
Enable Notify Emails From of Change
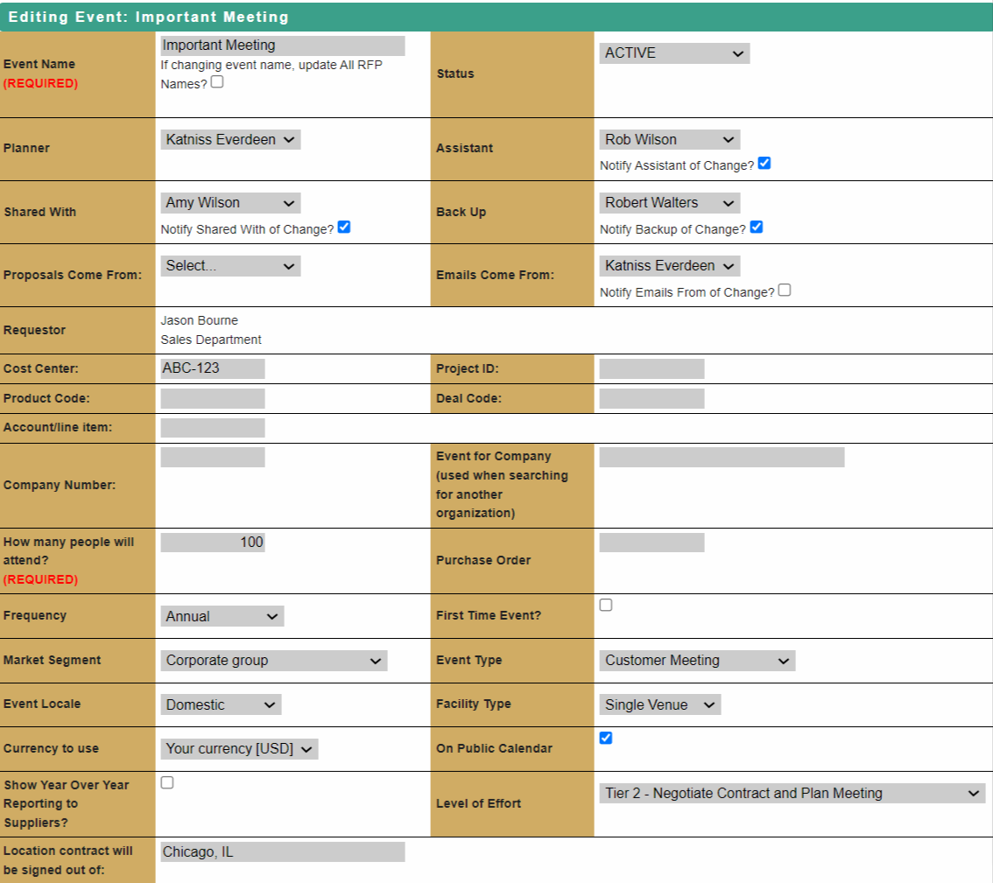pos(785,291)
